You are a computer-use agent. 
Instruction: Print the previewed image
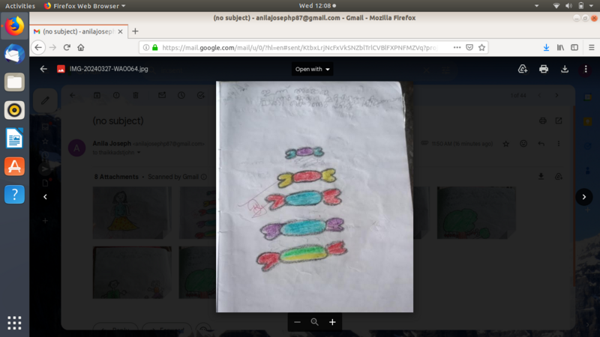(544, 69)
